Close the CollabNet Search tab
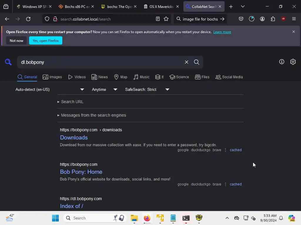This screenshot has width=301, height=225. pos(220,6)
